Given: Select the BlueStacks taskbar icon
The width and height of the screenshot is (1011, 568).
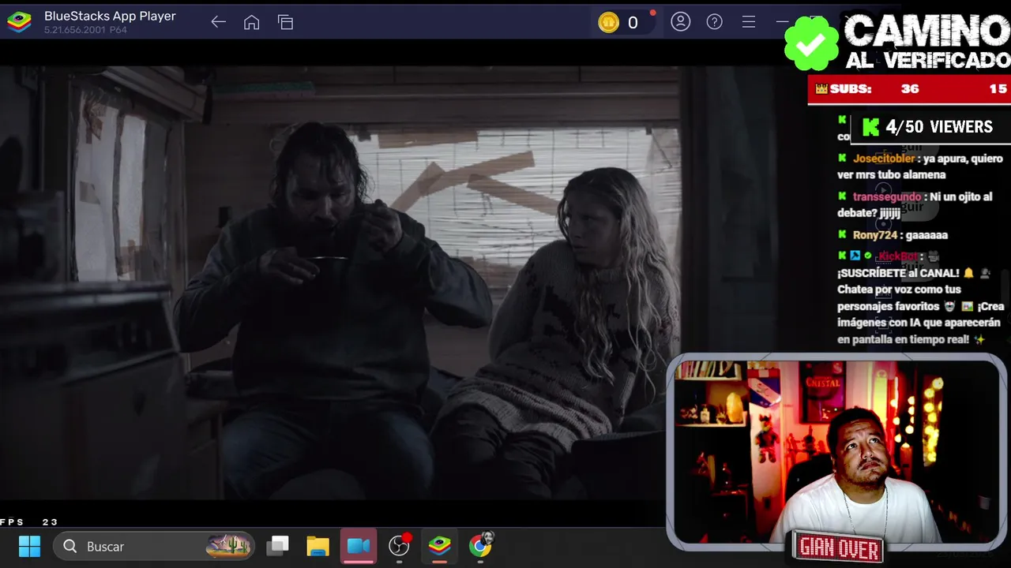Looking at the screenshot, I should tap(440, 545).
